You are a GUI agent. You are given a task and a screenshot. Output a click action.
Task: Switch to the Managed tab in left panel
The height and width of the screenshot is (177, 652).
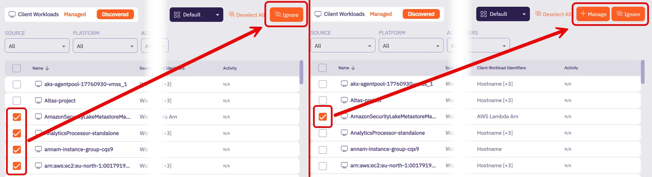pos(75,14)
